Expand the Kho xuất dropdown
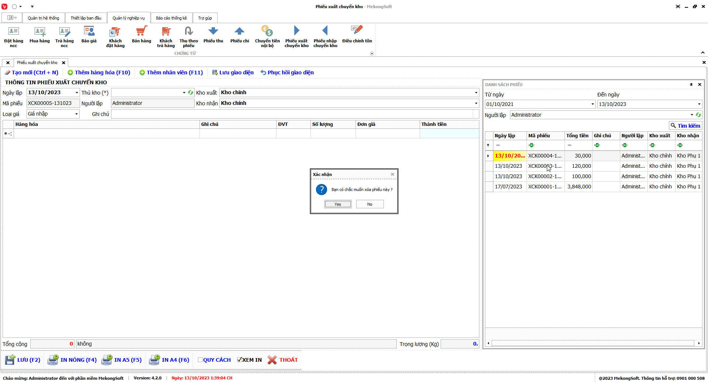 point(476,93)
